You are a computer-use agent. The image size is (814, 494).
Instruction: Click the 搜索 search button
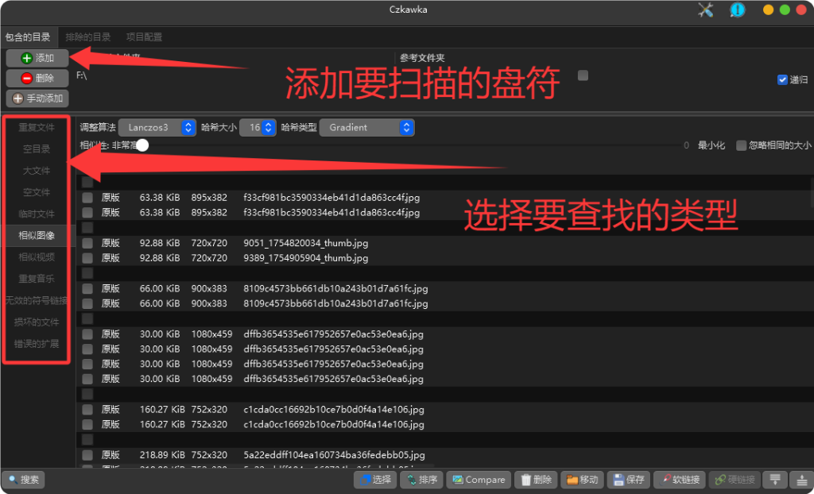tap(24, 479)
